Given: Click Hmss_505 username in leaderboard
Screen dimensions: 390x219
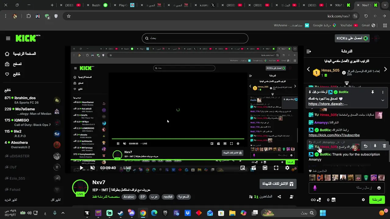Looking at the screenshot, I should [x=330, y=70].
